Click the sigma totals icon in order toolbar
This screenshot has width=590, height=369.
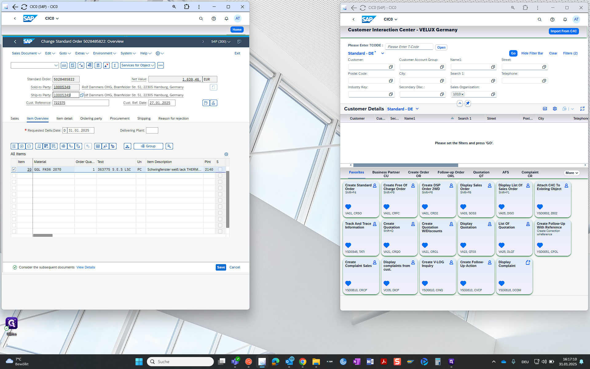tap(115, 65)
